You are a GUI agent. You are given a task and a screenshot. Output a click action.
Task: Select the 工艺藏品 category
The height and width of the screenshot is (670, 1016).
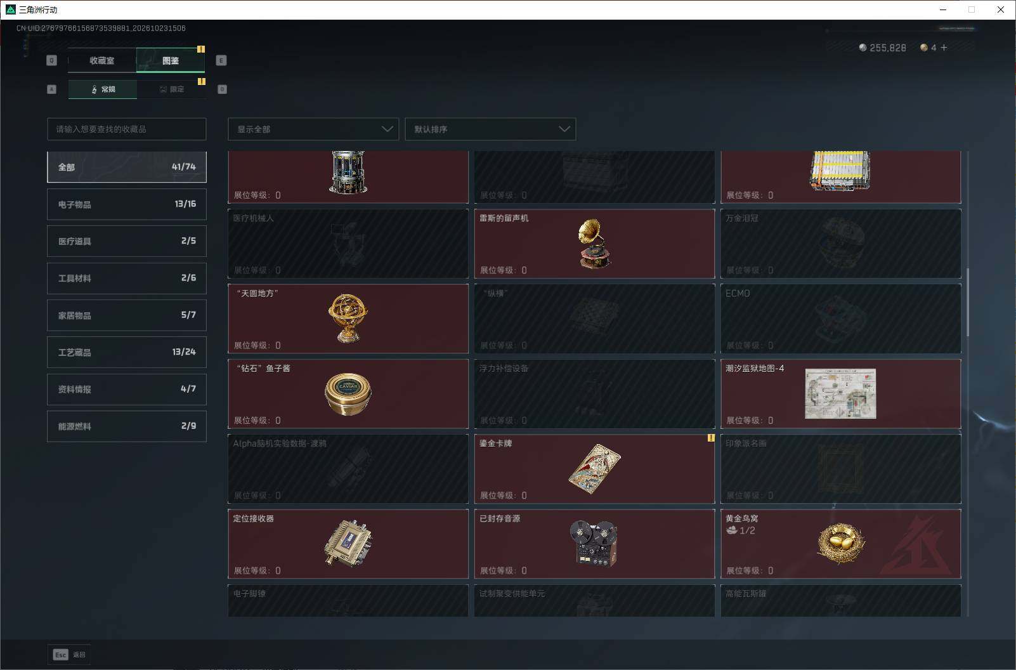[x=127, y=352]
